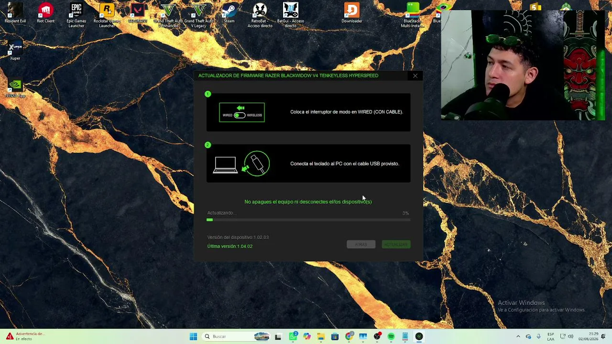Screen dimensions: 612x344
Task: Select BlueStacks Multi-Instance desktop icon
Action: [413, 15]
